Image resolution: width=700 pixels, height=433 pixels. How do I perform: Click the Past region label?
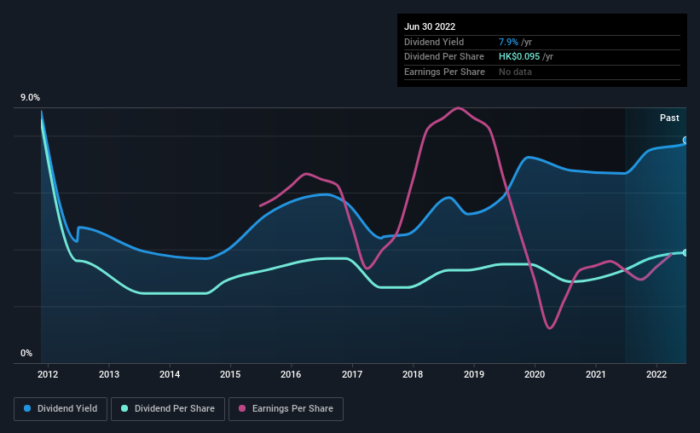(669, 118)
